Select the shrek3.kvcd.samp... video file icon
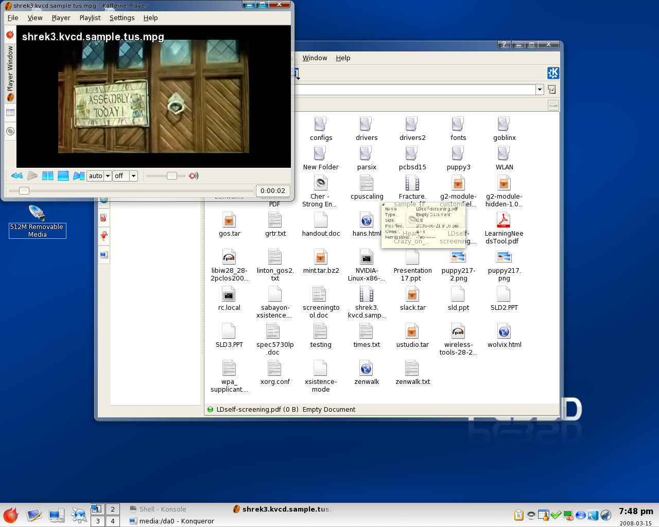This screenshot has width=659, height=527. coord(366,294)
